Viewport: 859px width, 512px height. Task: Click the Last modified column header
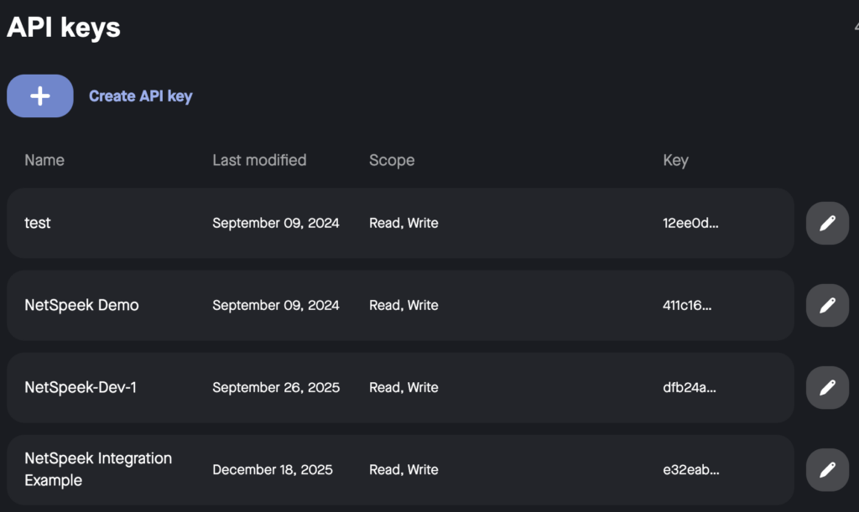pos(259,160)
